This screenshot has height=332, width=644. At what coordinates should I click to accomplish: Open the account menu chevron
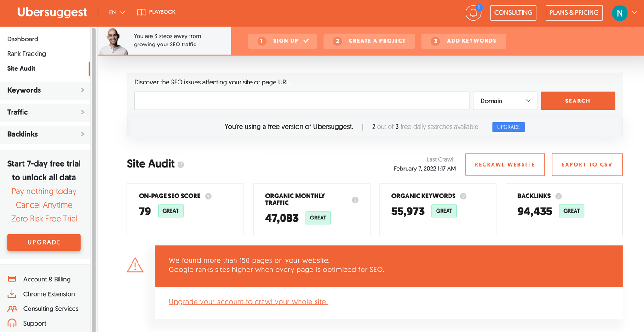pyautogui.click(x=635, y=13)
